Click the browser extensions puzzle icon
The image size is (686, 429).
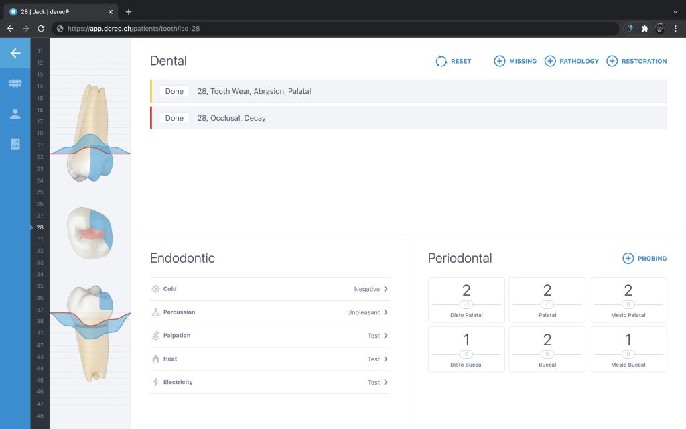coord(644,28)
